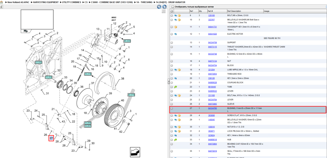
Task: Select callout number 40 in the diagram
Action: [122, 100]
